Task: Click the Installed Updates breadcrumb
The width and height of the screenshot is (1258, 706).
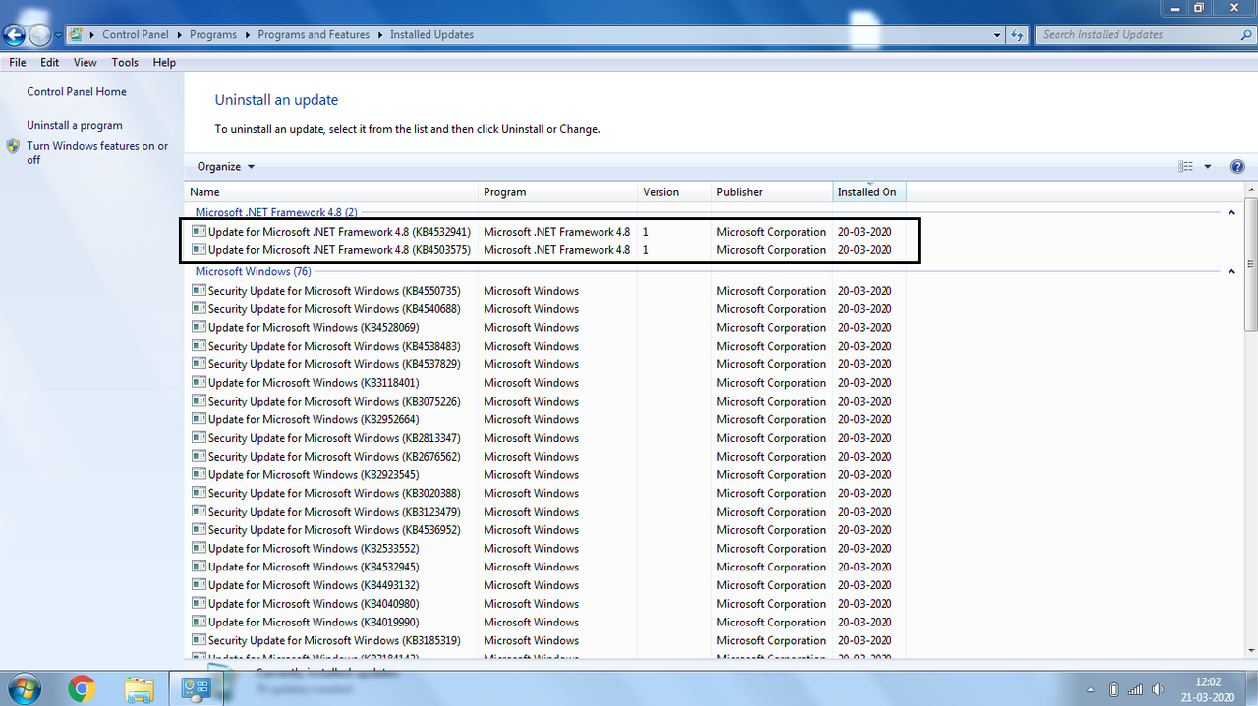Action: click(x=431, y=34)
